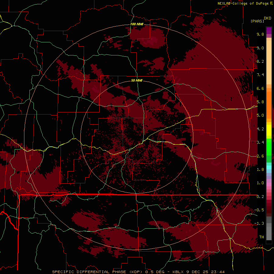Click the TH threshold label on scale

[262, 237]
